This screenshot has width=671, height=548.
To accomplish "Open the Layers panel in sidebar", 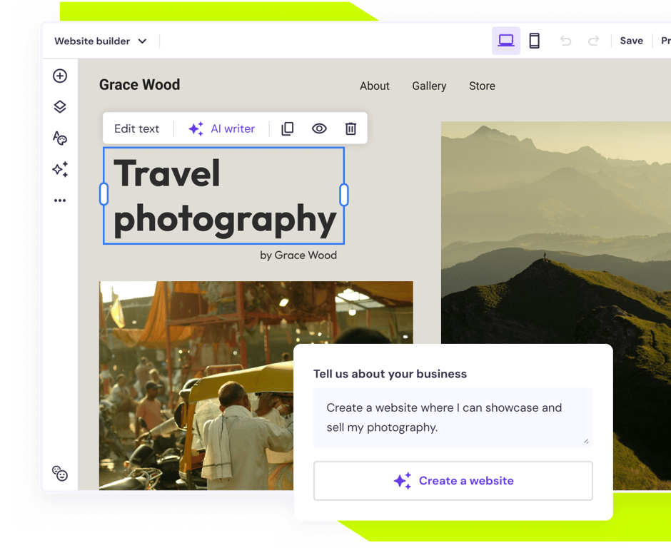I will coord(60,106).
